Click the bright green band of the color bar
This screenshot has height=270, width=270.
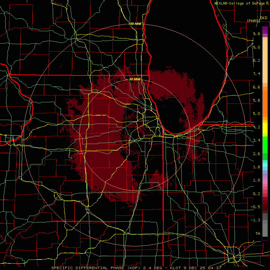coord(265,145)
